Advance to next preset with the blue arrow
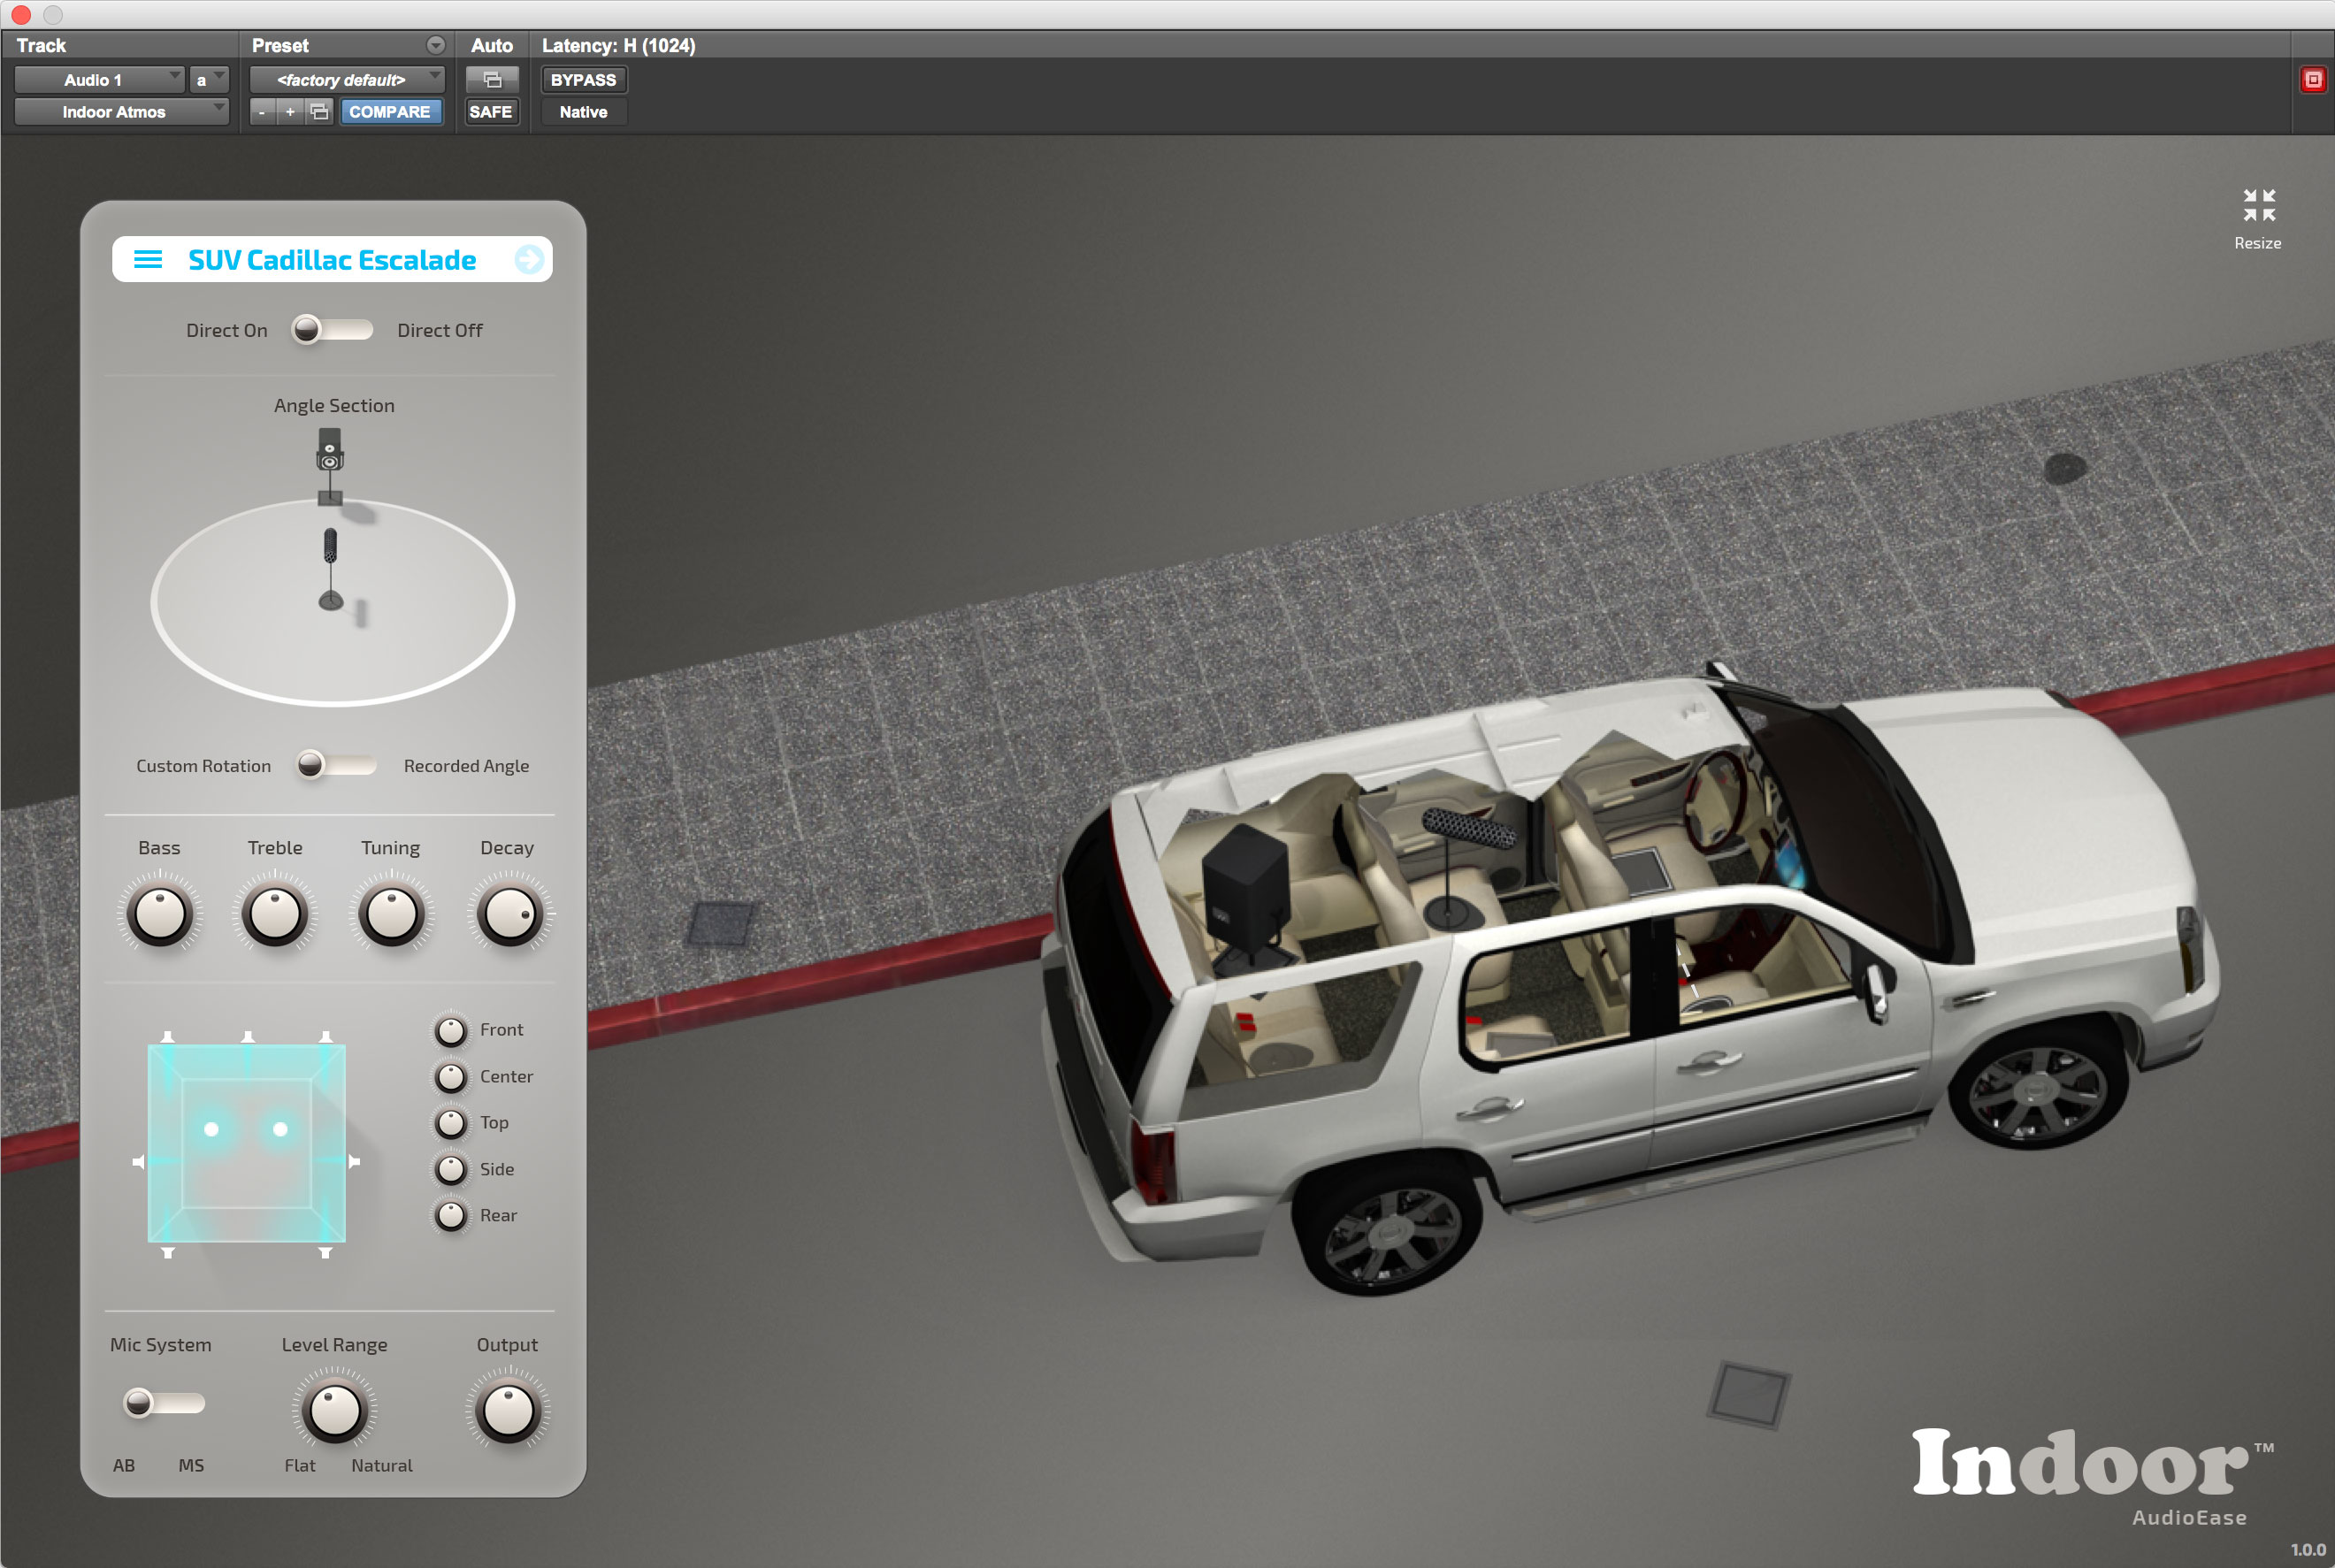Screen dimensions: 2335x1568 coord(529,258)
